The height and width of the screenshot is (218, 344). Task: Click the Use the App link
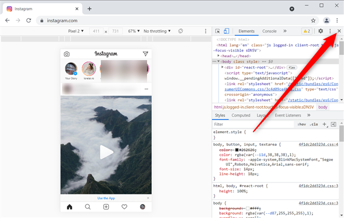106,198
